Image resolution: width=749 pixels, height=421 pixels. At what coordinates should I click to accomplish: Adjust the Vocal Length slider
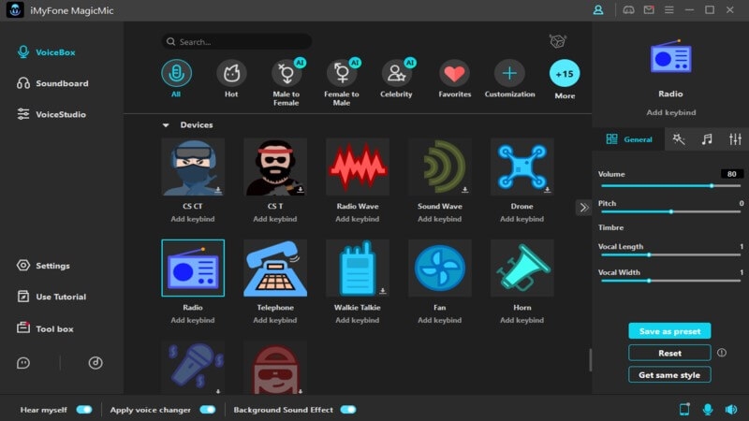point(670,254)
